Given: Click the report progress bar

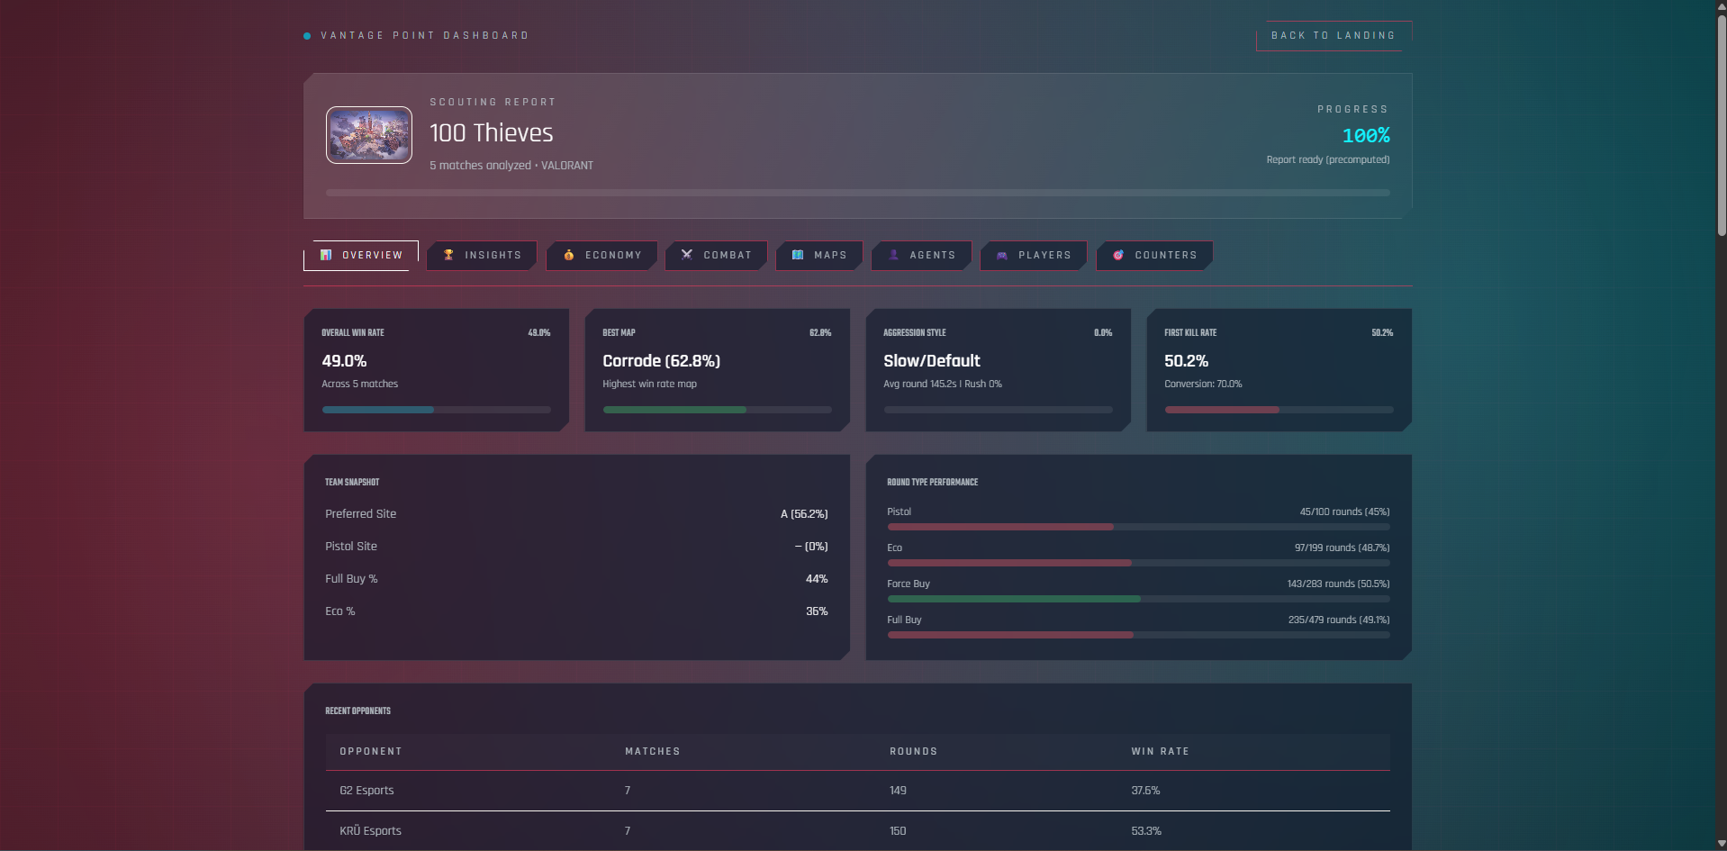Looking at the screenshot, I should click(x=857, y=193).
